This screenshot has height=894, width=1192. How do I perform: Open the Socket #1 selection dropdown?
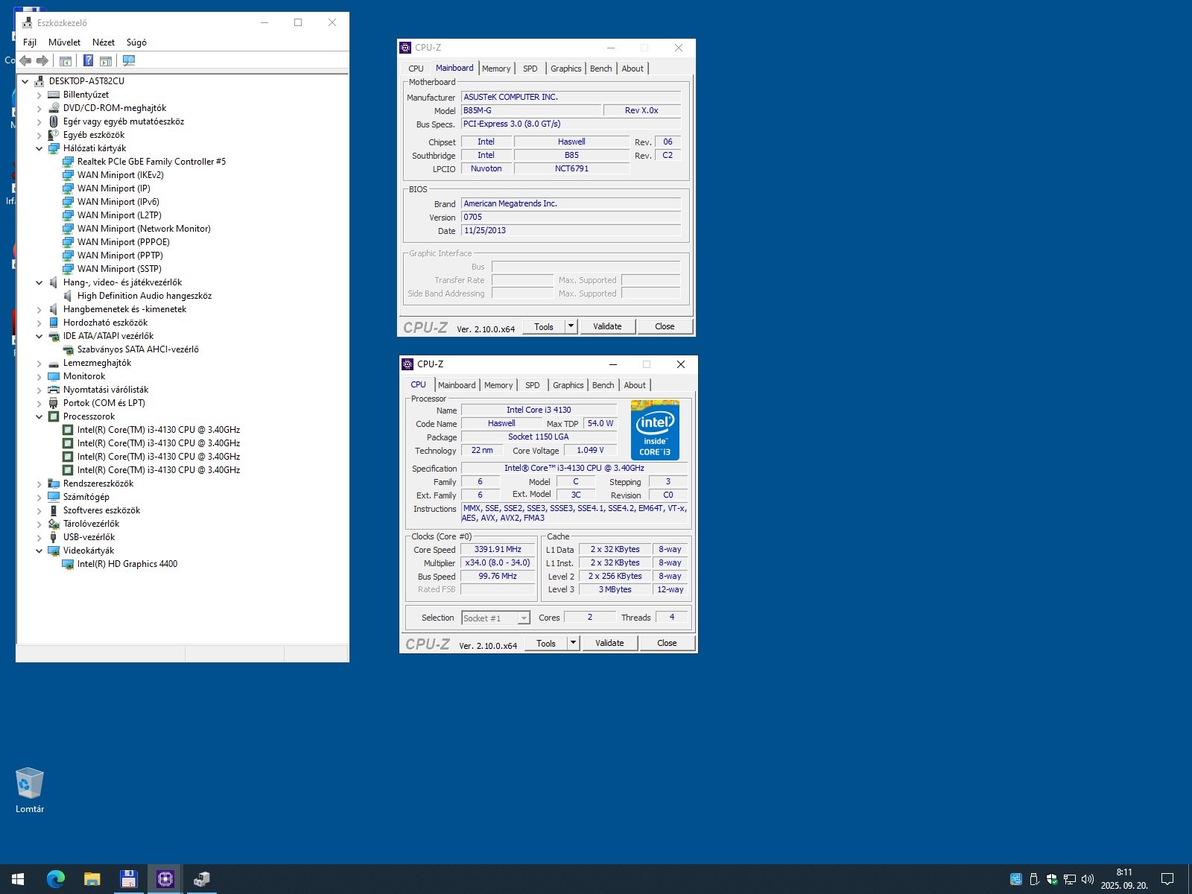click(x=524, y=618)
